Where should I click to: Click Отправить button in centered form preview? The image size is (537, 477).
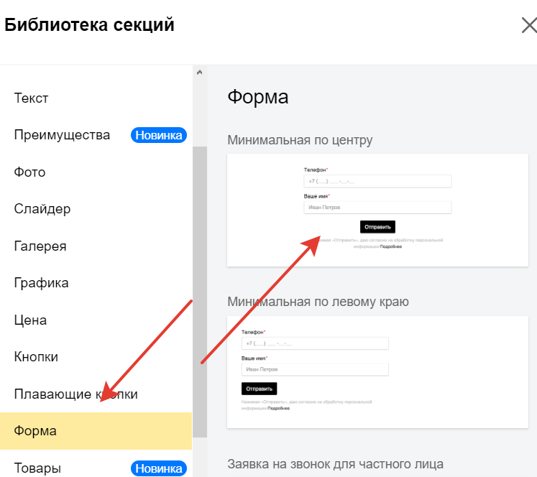(x=377, y=227)
